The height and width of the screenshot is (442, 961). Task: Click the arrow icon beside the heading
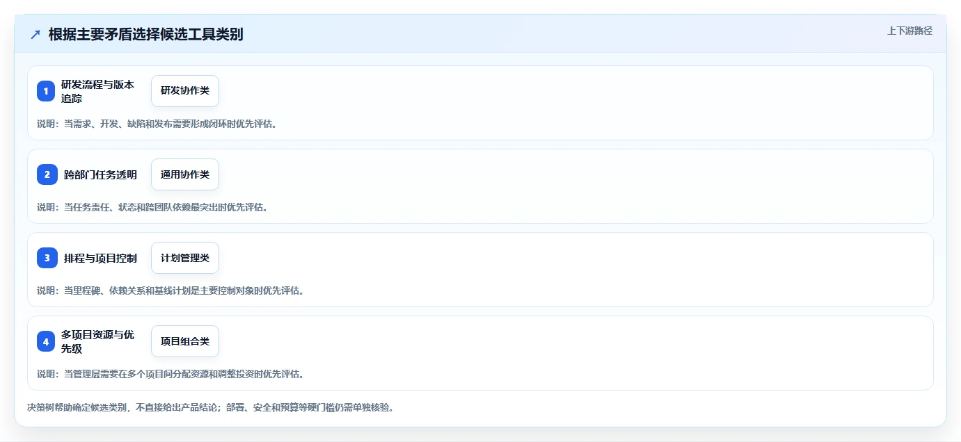pyautogui.click(x=35, y=34)
